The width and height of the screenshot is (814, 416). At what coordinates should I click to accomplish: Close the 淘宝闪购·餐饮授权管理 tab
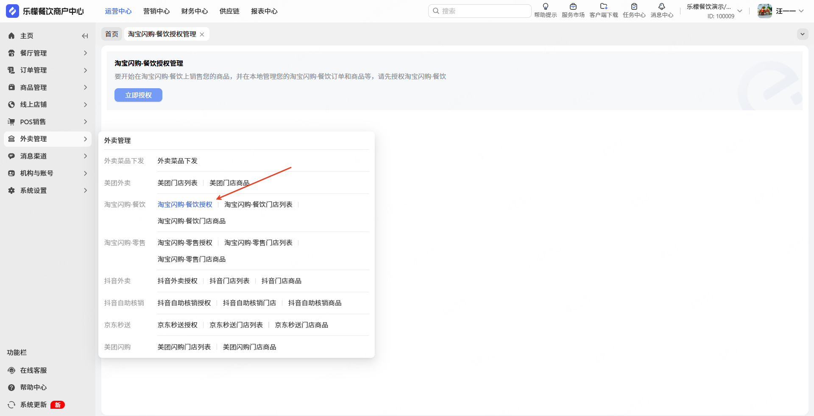click(x=202, y=34)
